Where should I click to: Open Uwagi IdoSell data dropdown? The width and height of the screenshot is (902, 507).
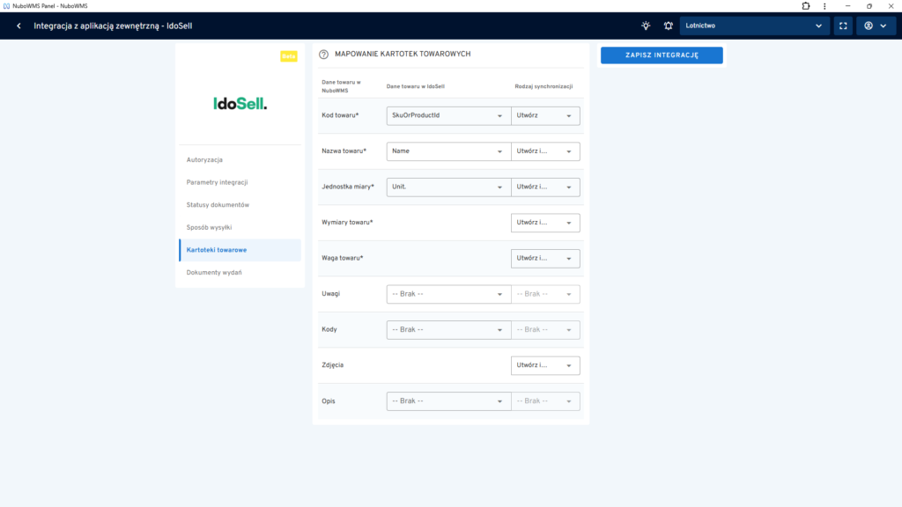(x=448, y=294)
